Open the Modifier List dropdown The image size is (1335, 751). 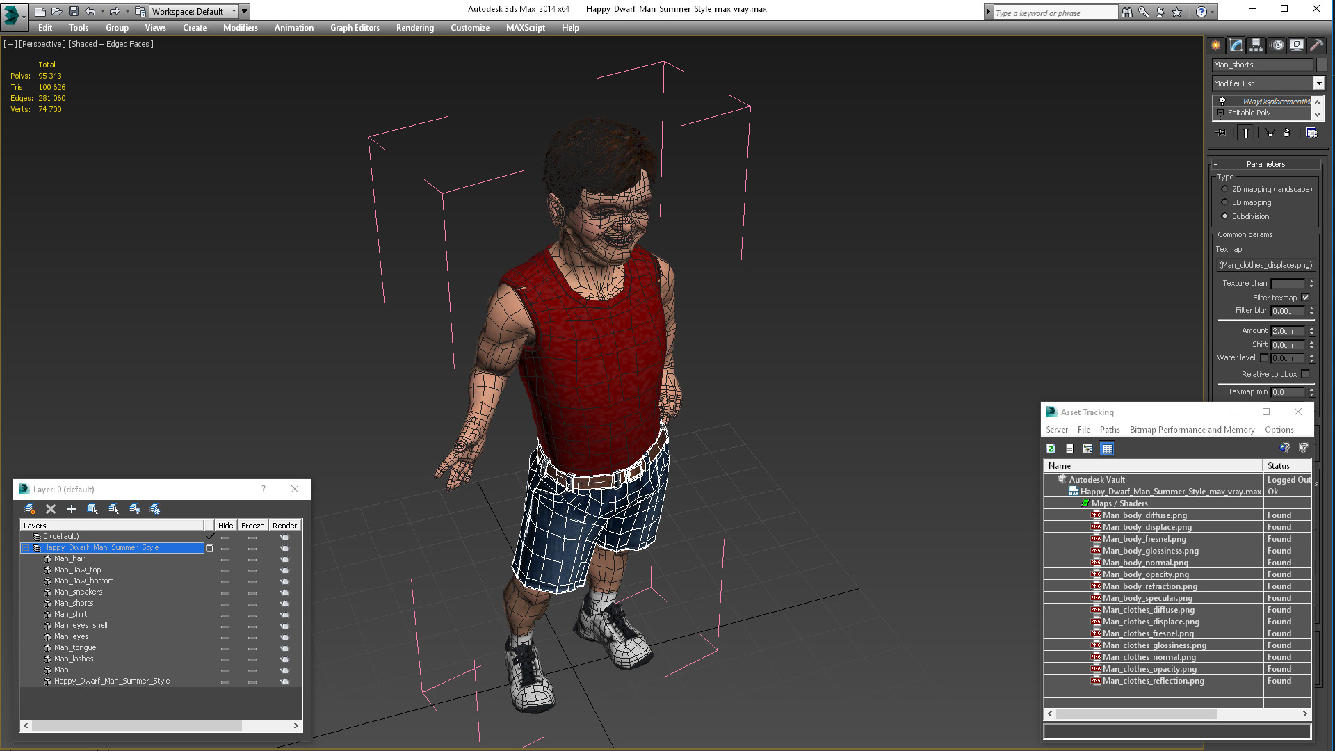1318,83
